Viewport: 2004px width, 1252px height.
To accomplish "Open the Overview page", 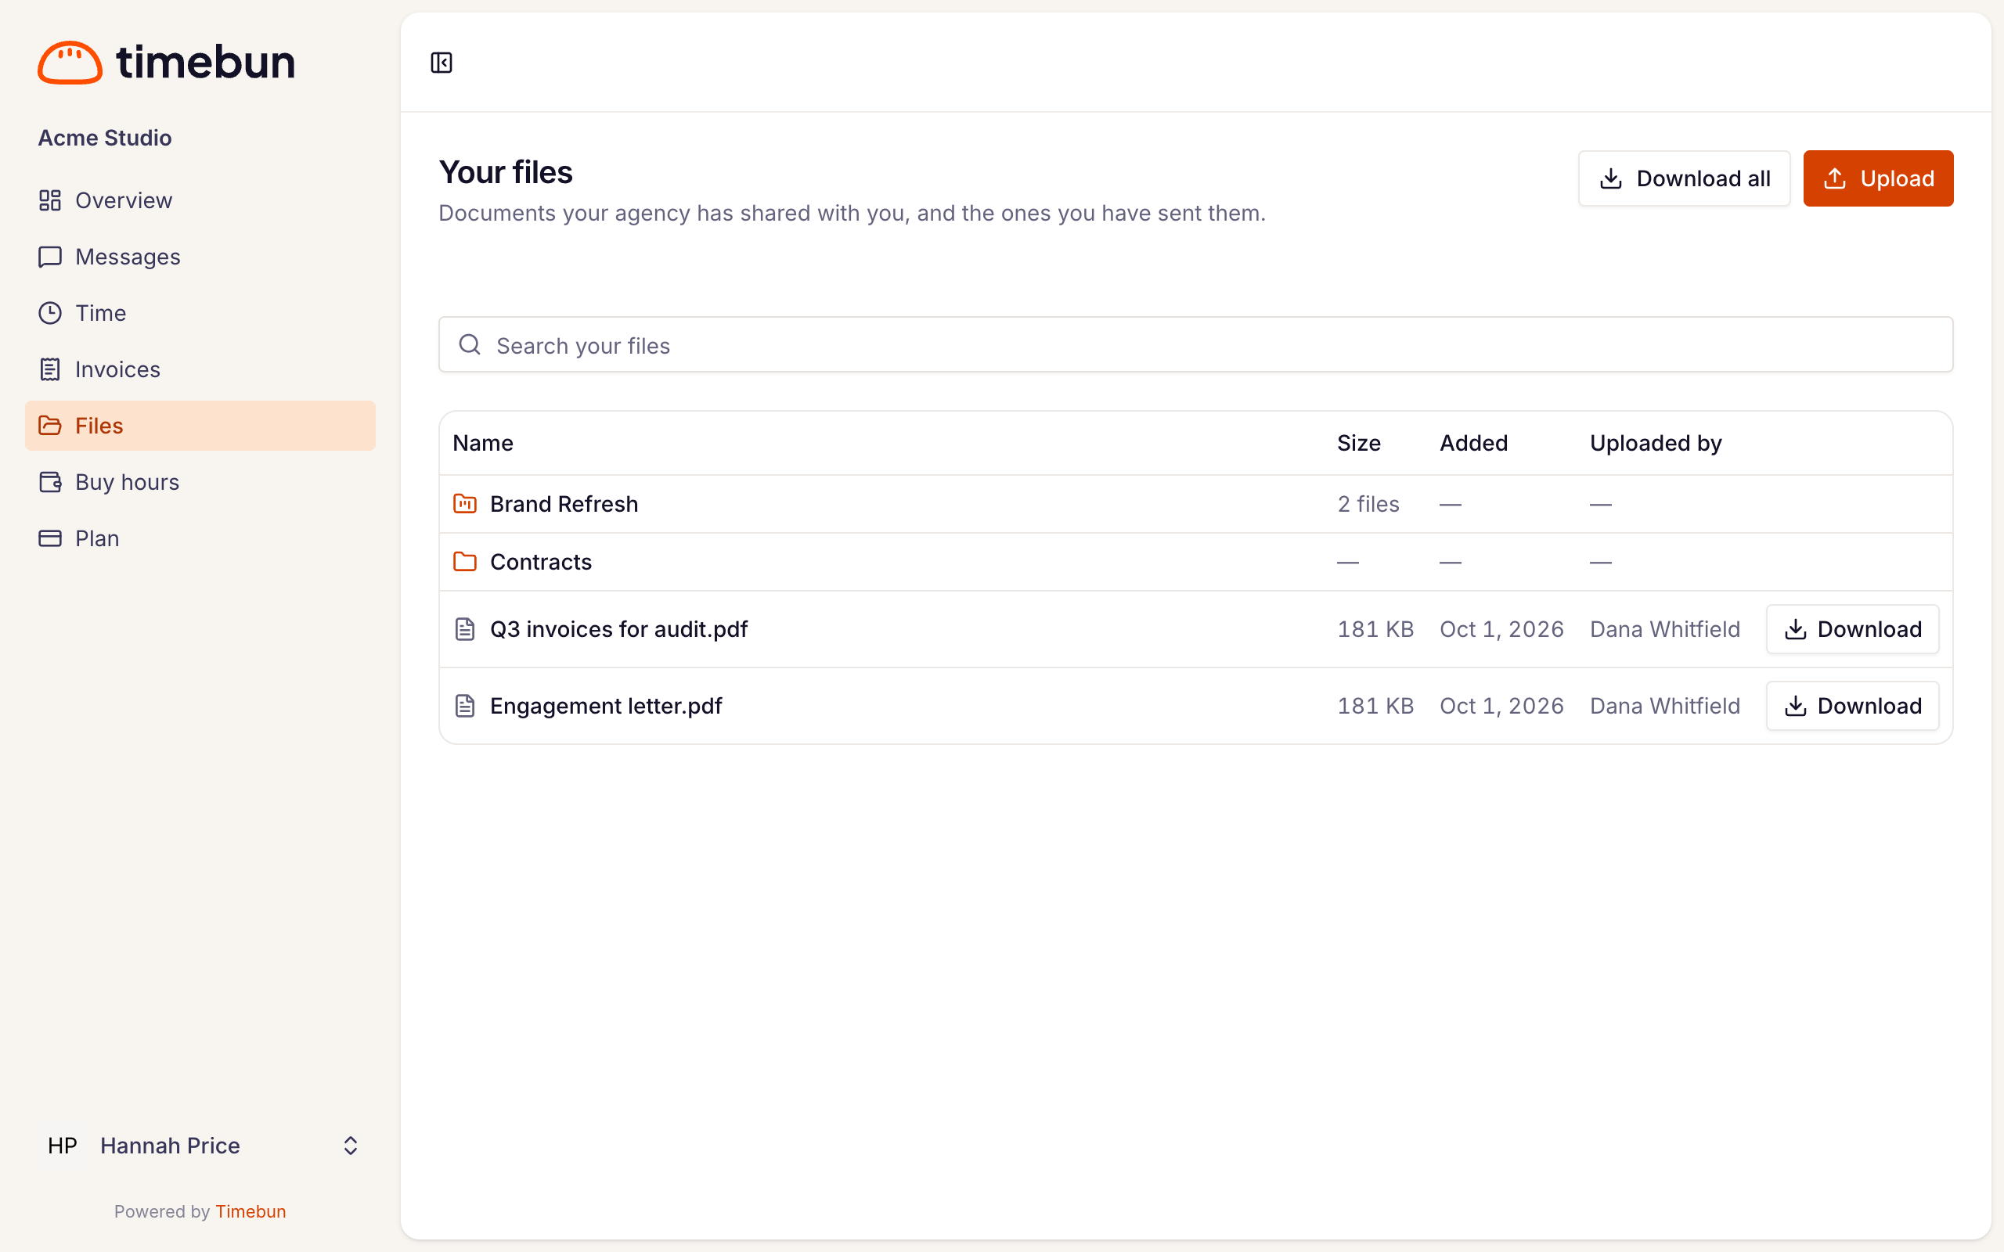I will 200,200.
